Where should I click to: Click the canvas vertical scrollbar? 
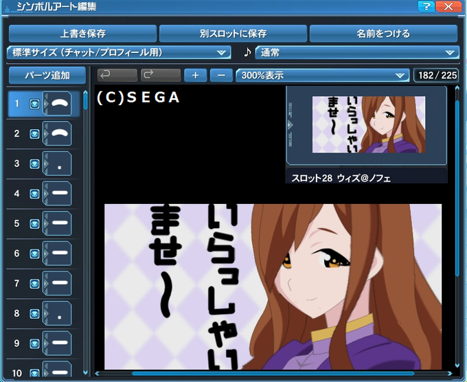tap(457, 189)
